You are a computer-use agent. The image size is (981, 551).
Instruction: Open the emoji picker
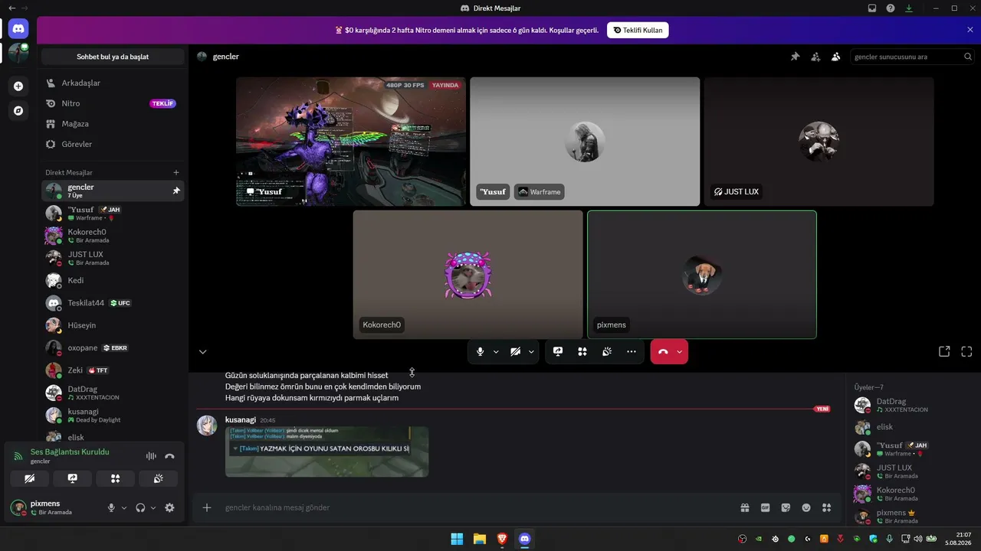pos(806,507)
